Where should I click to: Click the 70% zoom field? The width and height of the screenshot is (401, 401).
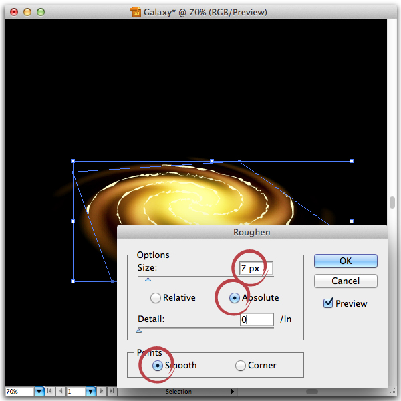point(19,391)
